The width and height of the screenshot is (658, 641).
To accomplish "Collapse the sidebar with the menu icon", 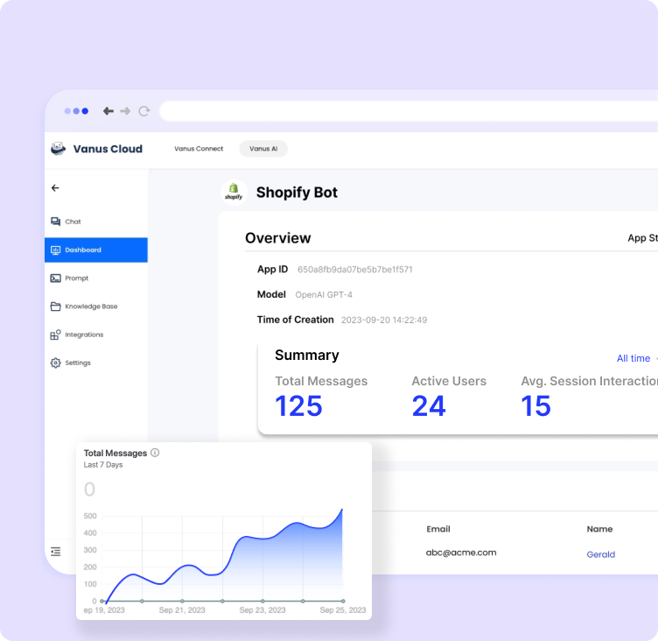I will click(x=55, y=552).
